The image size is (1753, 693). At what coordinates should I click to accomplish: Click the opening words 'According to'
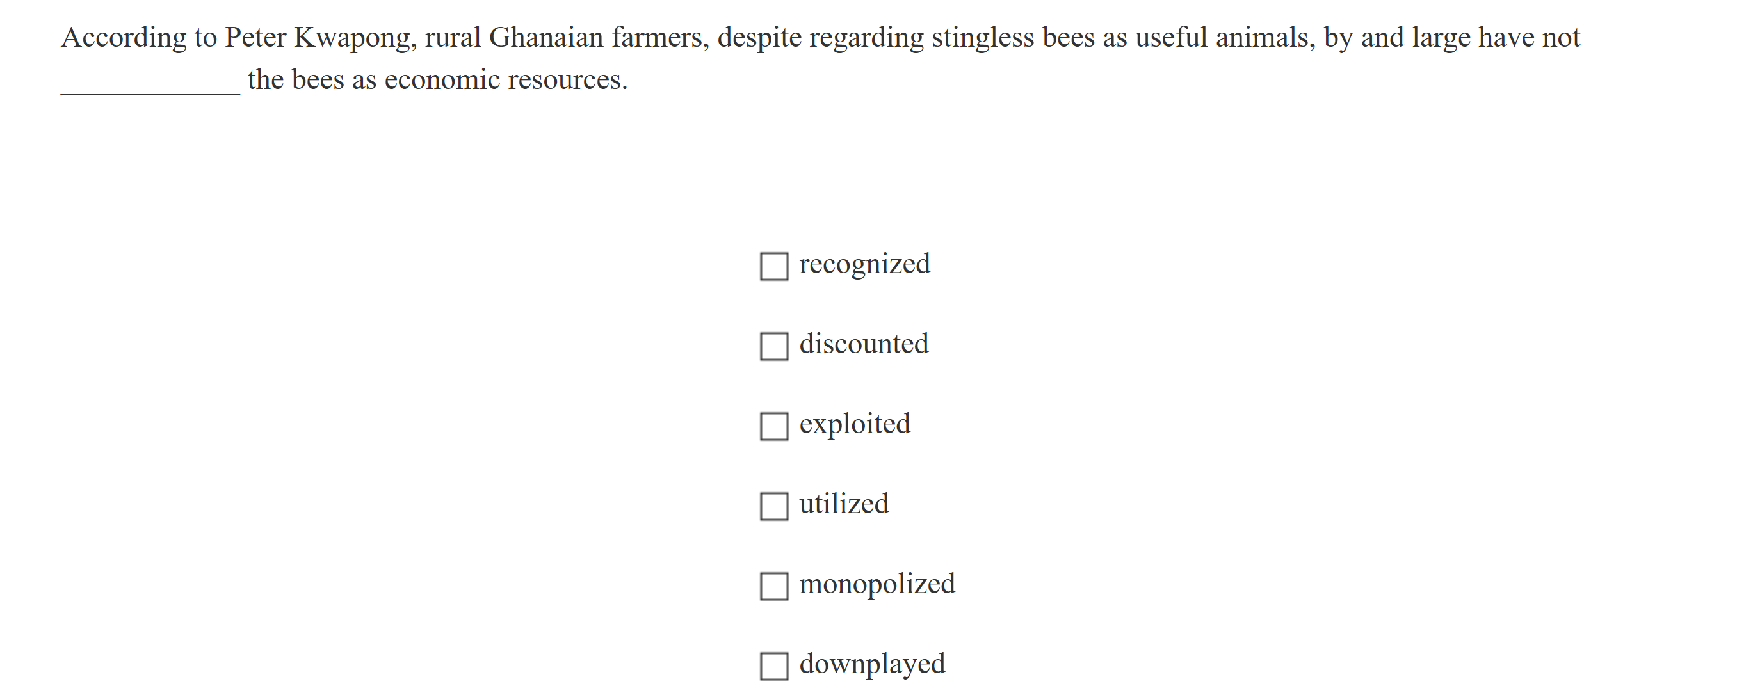(139, 38)
